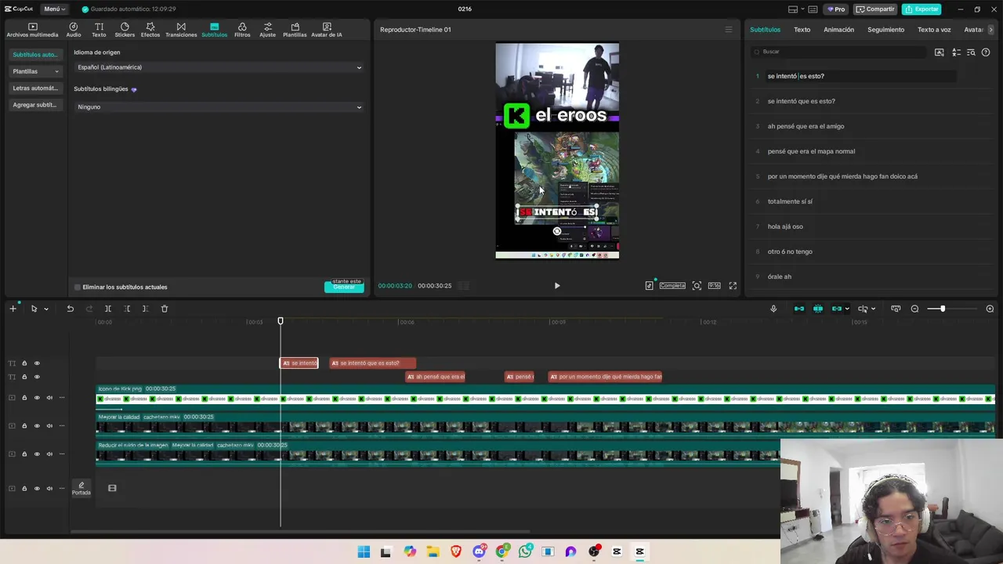Switch to the Texto a voz tab
This screenshot has height=564, width=1003.
[x=934, y=30]
